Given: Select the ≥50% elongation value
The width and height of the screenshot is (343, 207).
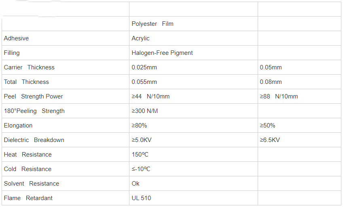Looking at the screenshot, I should point(267,125).
